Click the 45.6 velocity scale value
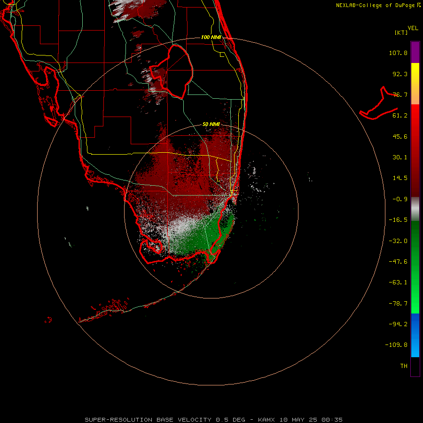The height and width of the screenshot is (423, 423). coord(400,136)
